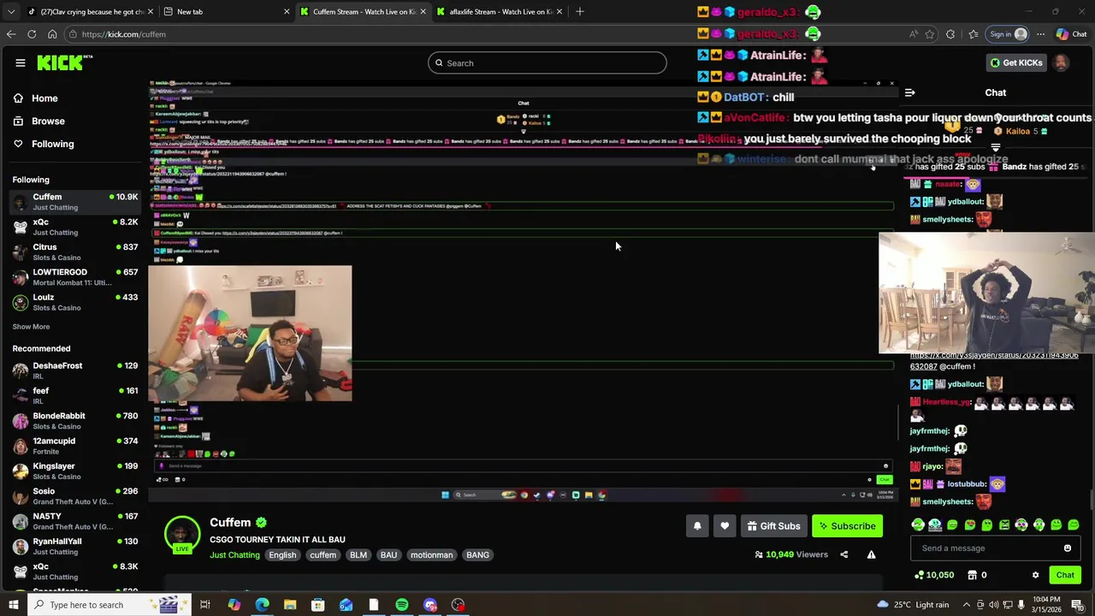Insert the first quick emote in chat
Screen dimensions: 1095x616
click(918, 524)
